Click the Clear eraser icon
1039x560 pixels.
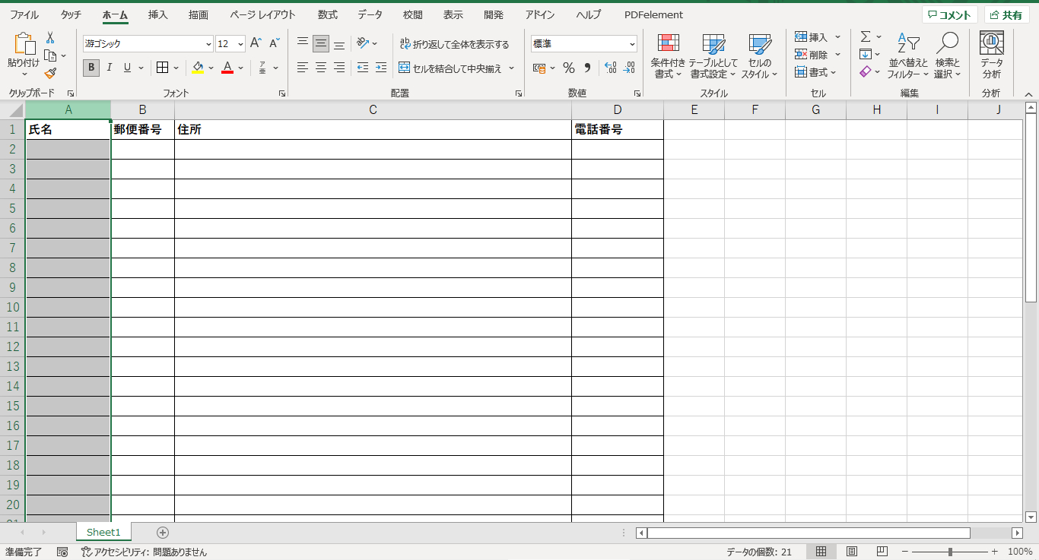click(866, 71)
